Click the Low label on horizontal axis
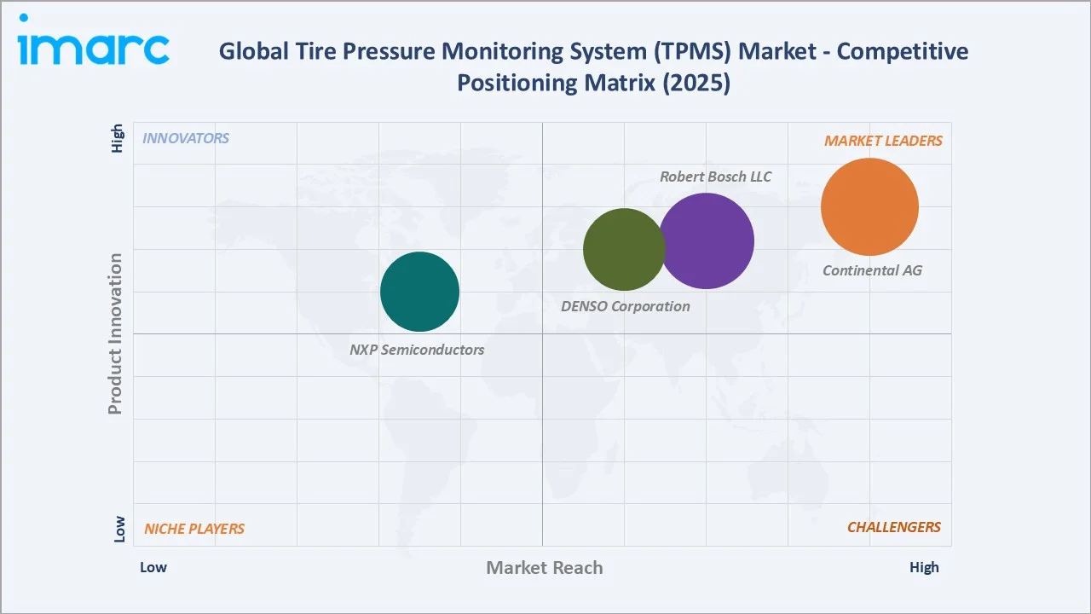1091x614 pixels. click(x=153, y=567)
